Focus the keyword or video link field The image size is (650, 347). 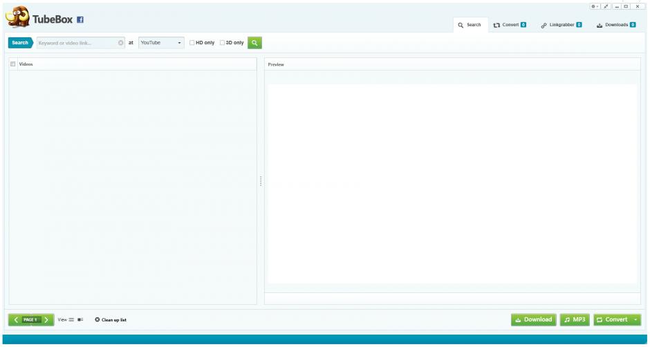click(76, 43)
